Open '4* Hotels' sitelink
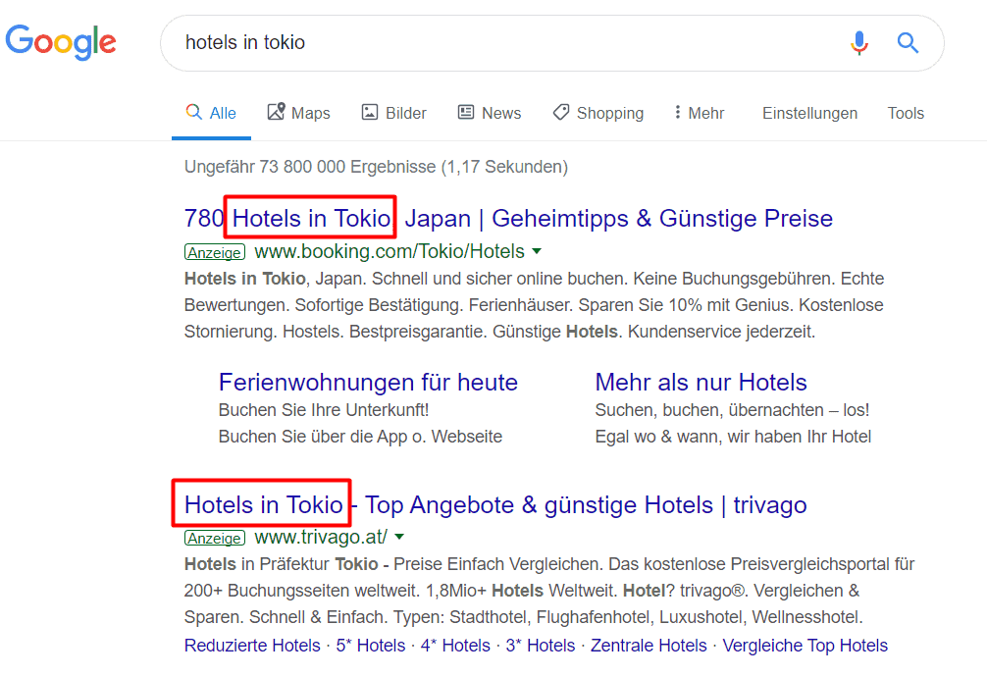 coord(455,646)
